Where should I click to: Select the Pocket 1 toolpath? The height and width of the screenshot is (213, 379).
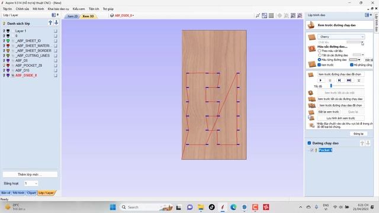coord(325,150)
